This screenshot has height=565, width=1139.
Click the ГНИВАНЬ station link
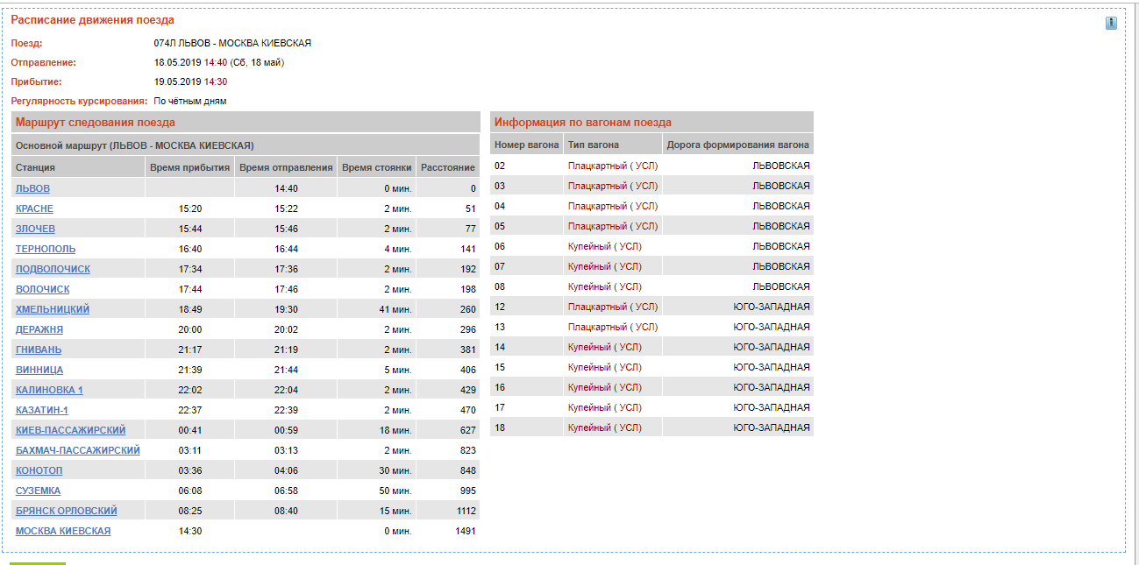point(39,350)
